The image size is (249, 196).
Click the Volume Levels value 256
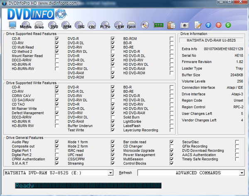click(240, 81)
